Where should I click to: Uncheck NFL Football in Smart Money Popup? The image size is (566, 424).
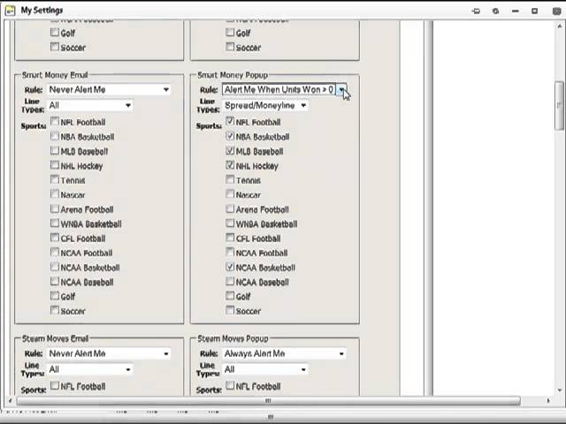[230, 122]
